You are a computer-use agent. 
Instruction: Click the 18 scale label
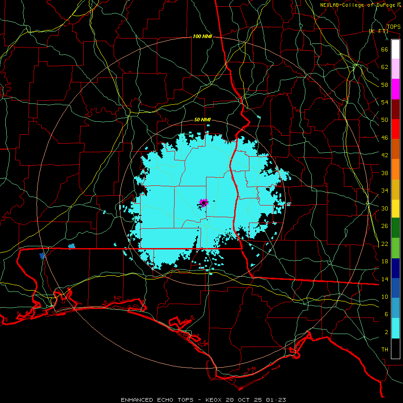click(385, 262)
